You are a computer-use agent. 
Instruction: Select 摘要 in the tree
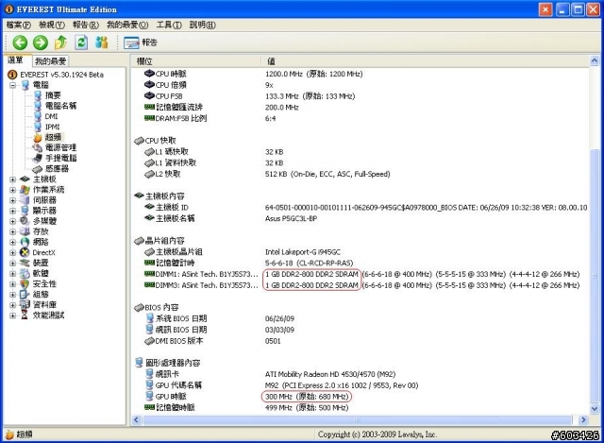[x=53, y=95]
